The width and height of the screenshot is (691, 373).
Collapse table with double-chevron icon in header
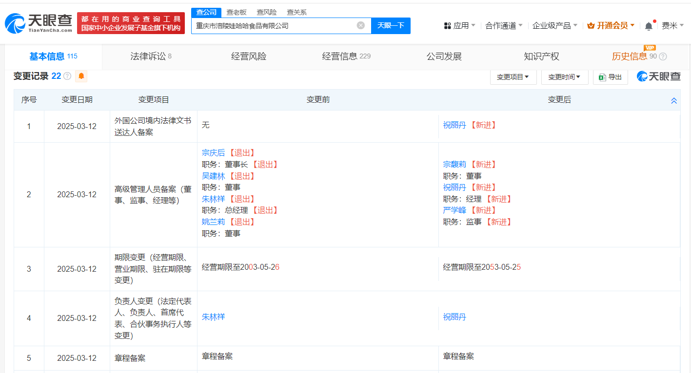click(674, 100)
